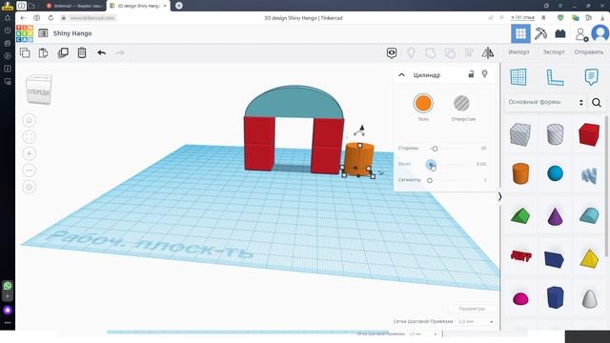Viewport: 610px width, 343px height.
Task: Click the Copy tool in the toolbar
Action: point(25,52)
